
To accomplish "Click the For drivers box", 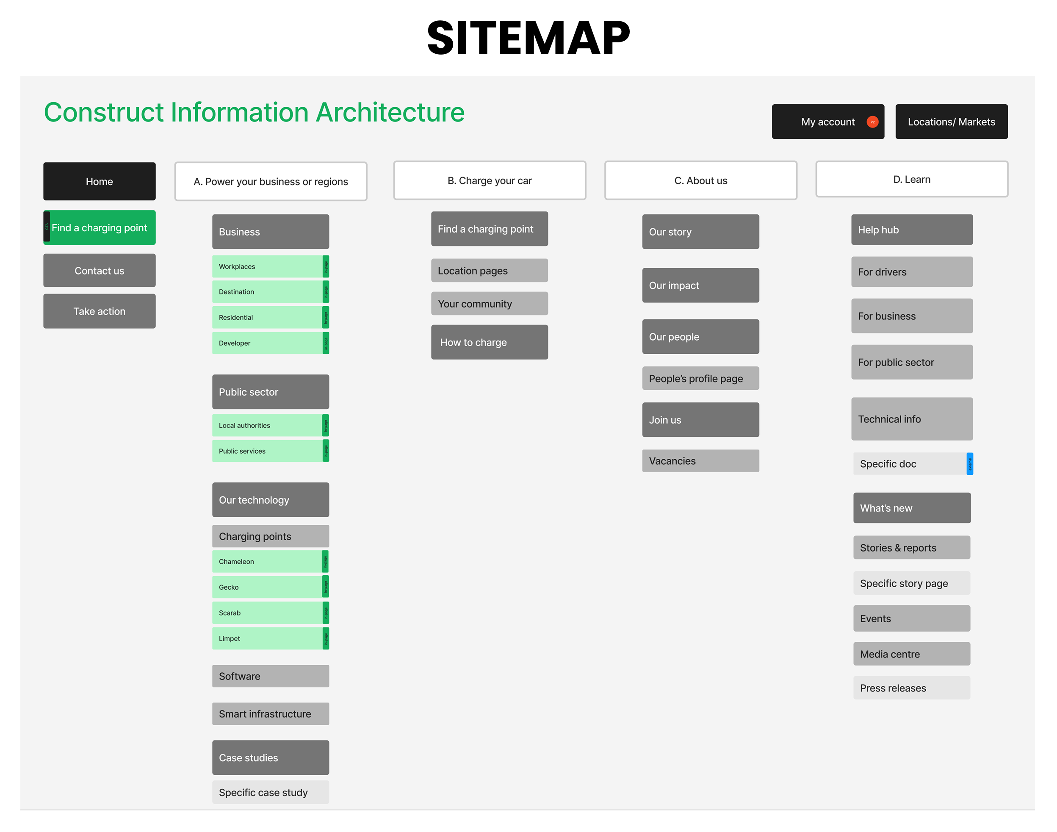I will [x=912, y=272].
